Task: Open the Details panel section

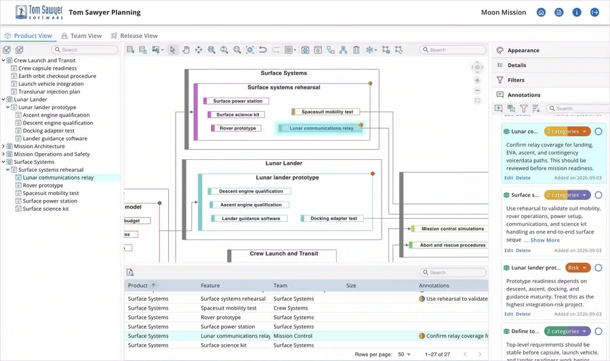Action: coord(550,65)
